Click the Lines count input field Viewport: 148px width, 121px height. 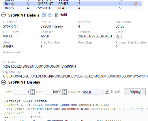pyautogui.click(x=54, y=92)
